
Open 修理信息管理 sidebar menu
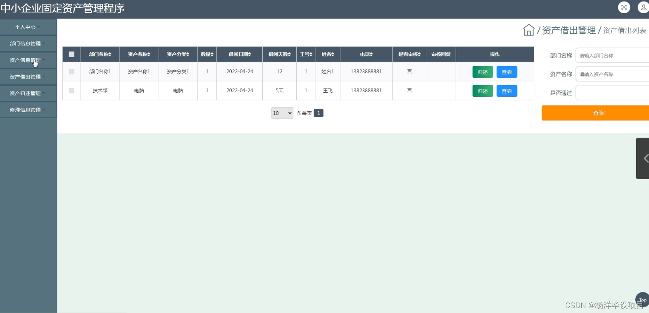coord(28,110)
